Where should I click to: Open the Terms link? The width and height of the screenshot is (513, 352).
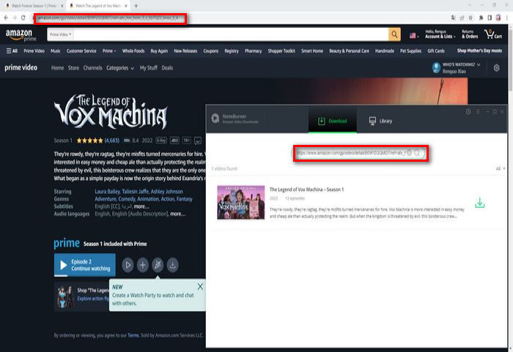(133, 335)
